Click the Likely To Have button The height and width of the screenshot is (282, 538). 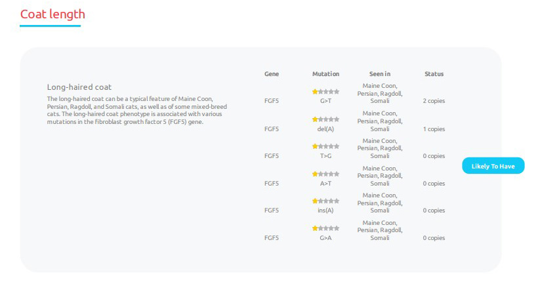tap(493, 166)
